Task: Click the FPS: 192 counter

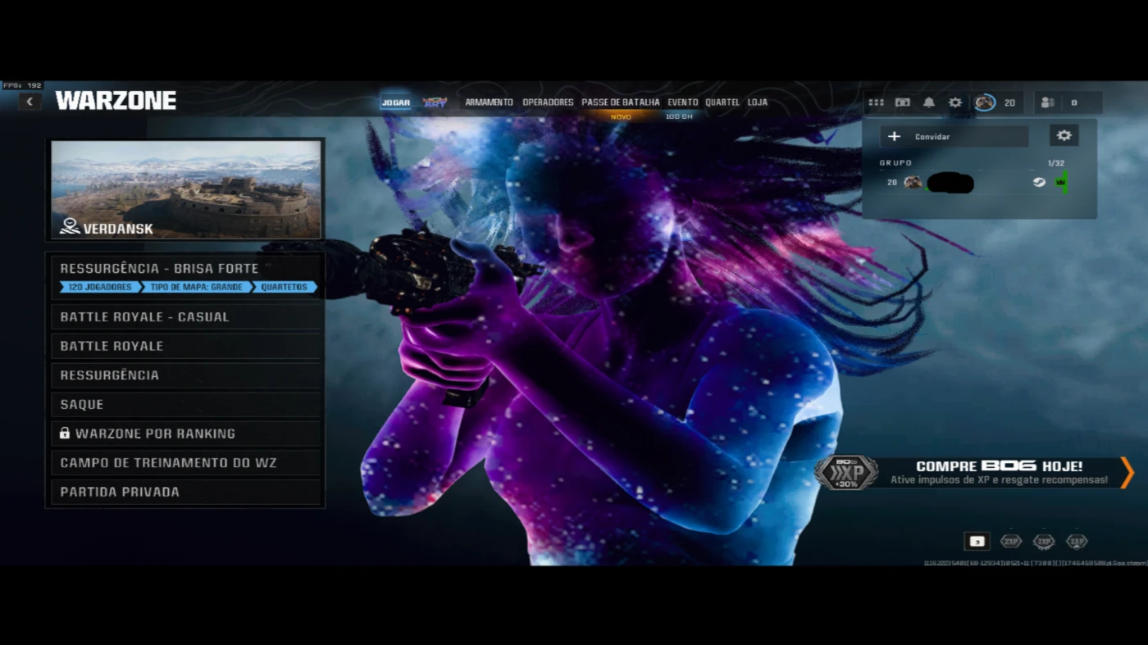Action: click(x=22, y=85)
